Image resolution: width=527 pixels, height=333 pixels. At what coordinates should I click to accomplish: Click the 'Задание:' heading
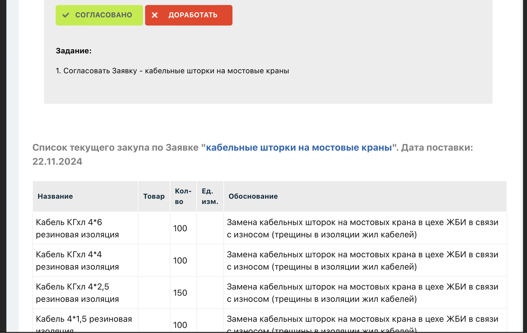[x=74, y=51]
